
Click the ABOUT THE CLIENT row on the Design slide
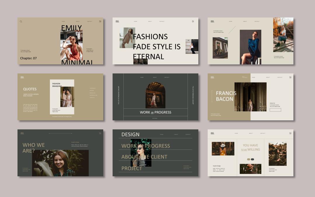144,157
